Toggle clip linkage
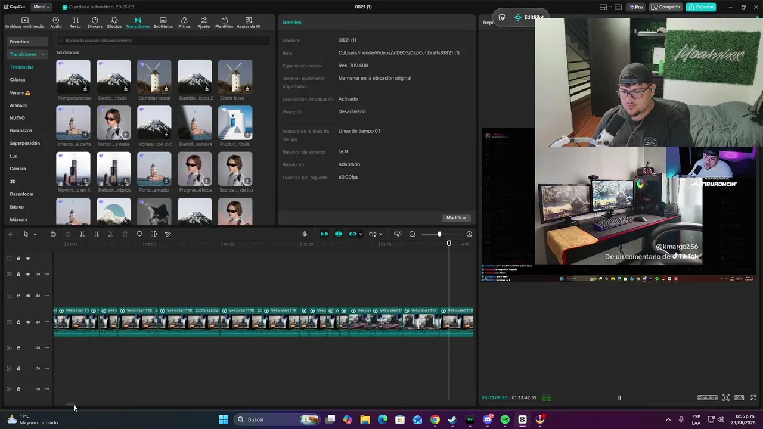Image resolution: width=763 pixels, height=429 pixels. tap(353, 234)
